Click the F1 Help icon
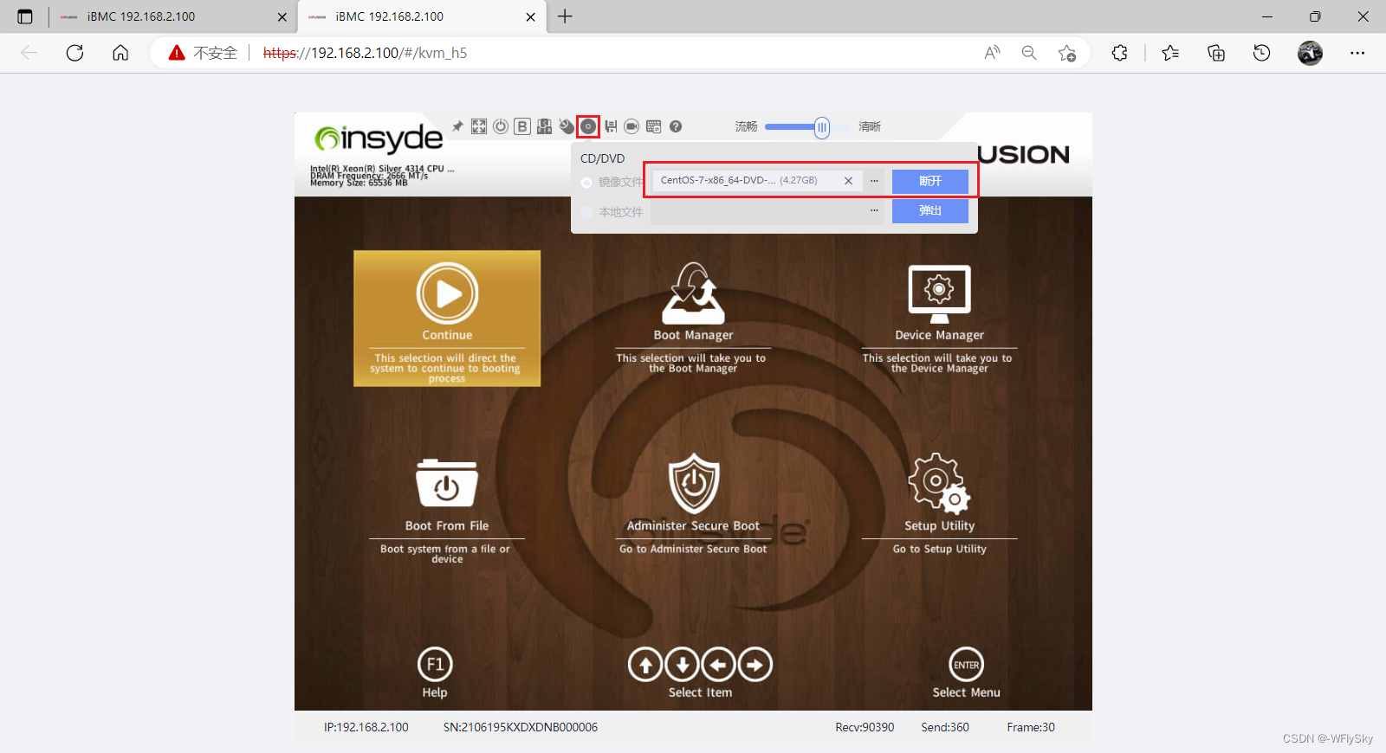Screen dimensions: 1386x753 pos(435,665)
